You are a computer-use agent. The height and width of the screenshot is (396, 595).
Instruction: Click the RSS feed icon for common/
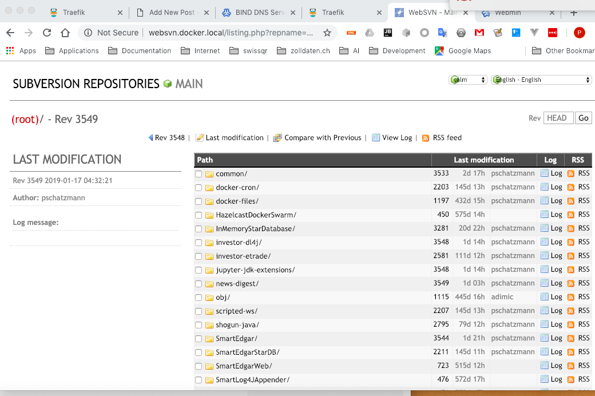click(x=570, y=173)
